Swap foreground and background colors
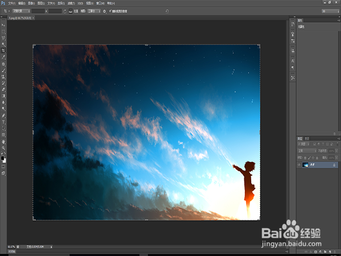Screen dimensions: 341x256 tap(5, 153)
